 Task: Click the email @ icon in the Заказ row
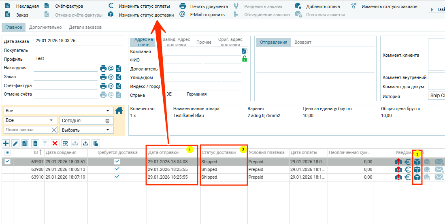coord(111,77)
